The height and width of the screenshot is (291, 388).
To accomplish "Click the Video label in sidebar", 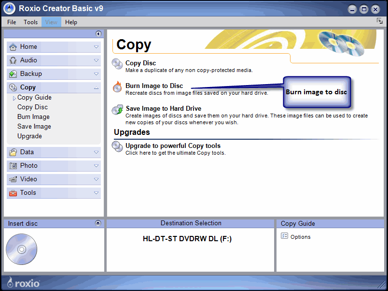I will tap(28, 179).
